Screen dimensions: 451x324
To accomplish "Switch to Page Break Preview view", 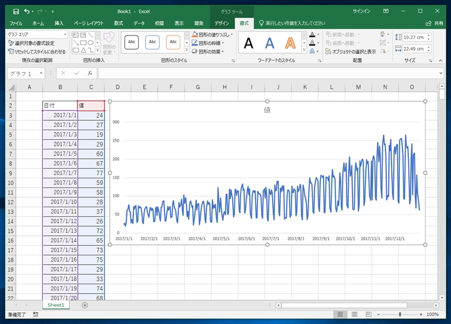I will 369,315.
